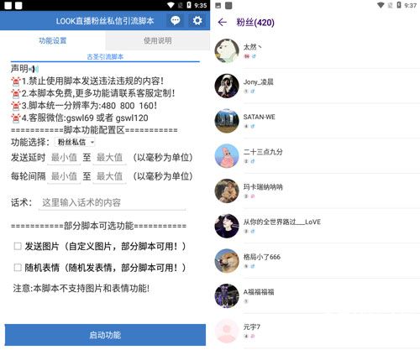Tap the Patrick Star avatar of 二十三点九分
This screenshot has height=350, width=420.
click(x=227, y=156)
